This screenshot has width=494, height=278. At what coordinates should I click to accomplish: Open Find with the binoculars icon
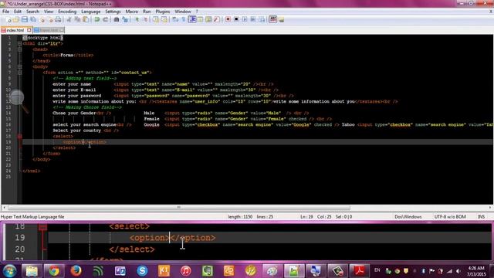pyautogui.click(x=117, y=19)
